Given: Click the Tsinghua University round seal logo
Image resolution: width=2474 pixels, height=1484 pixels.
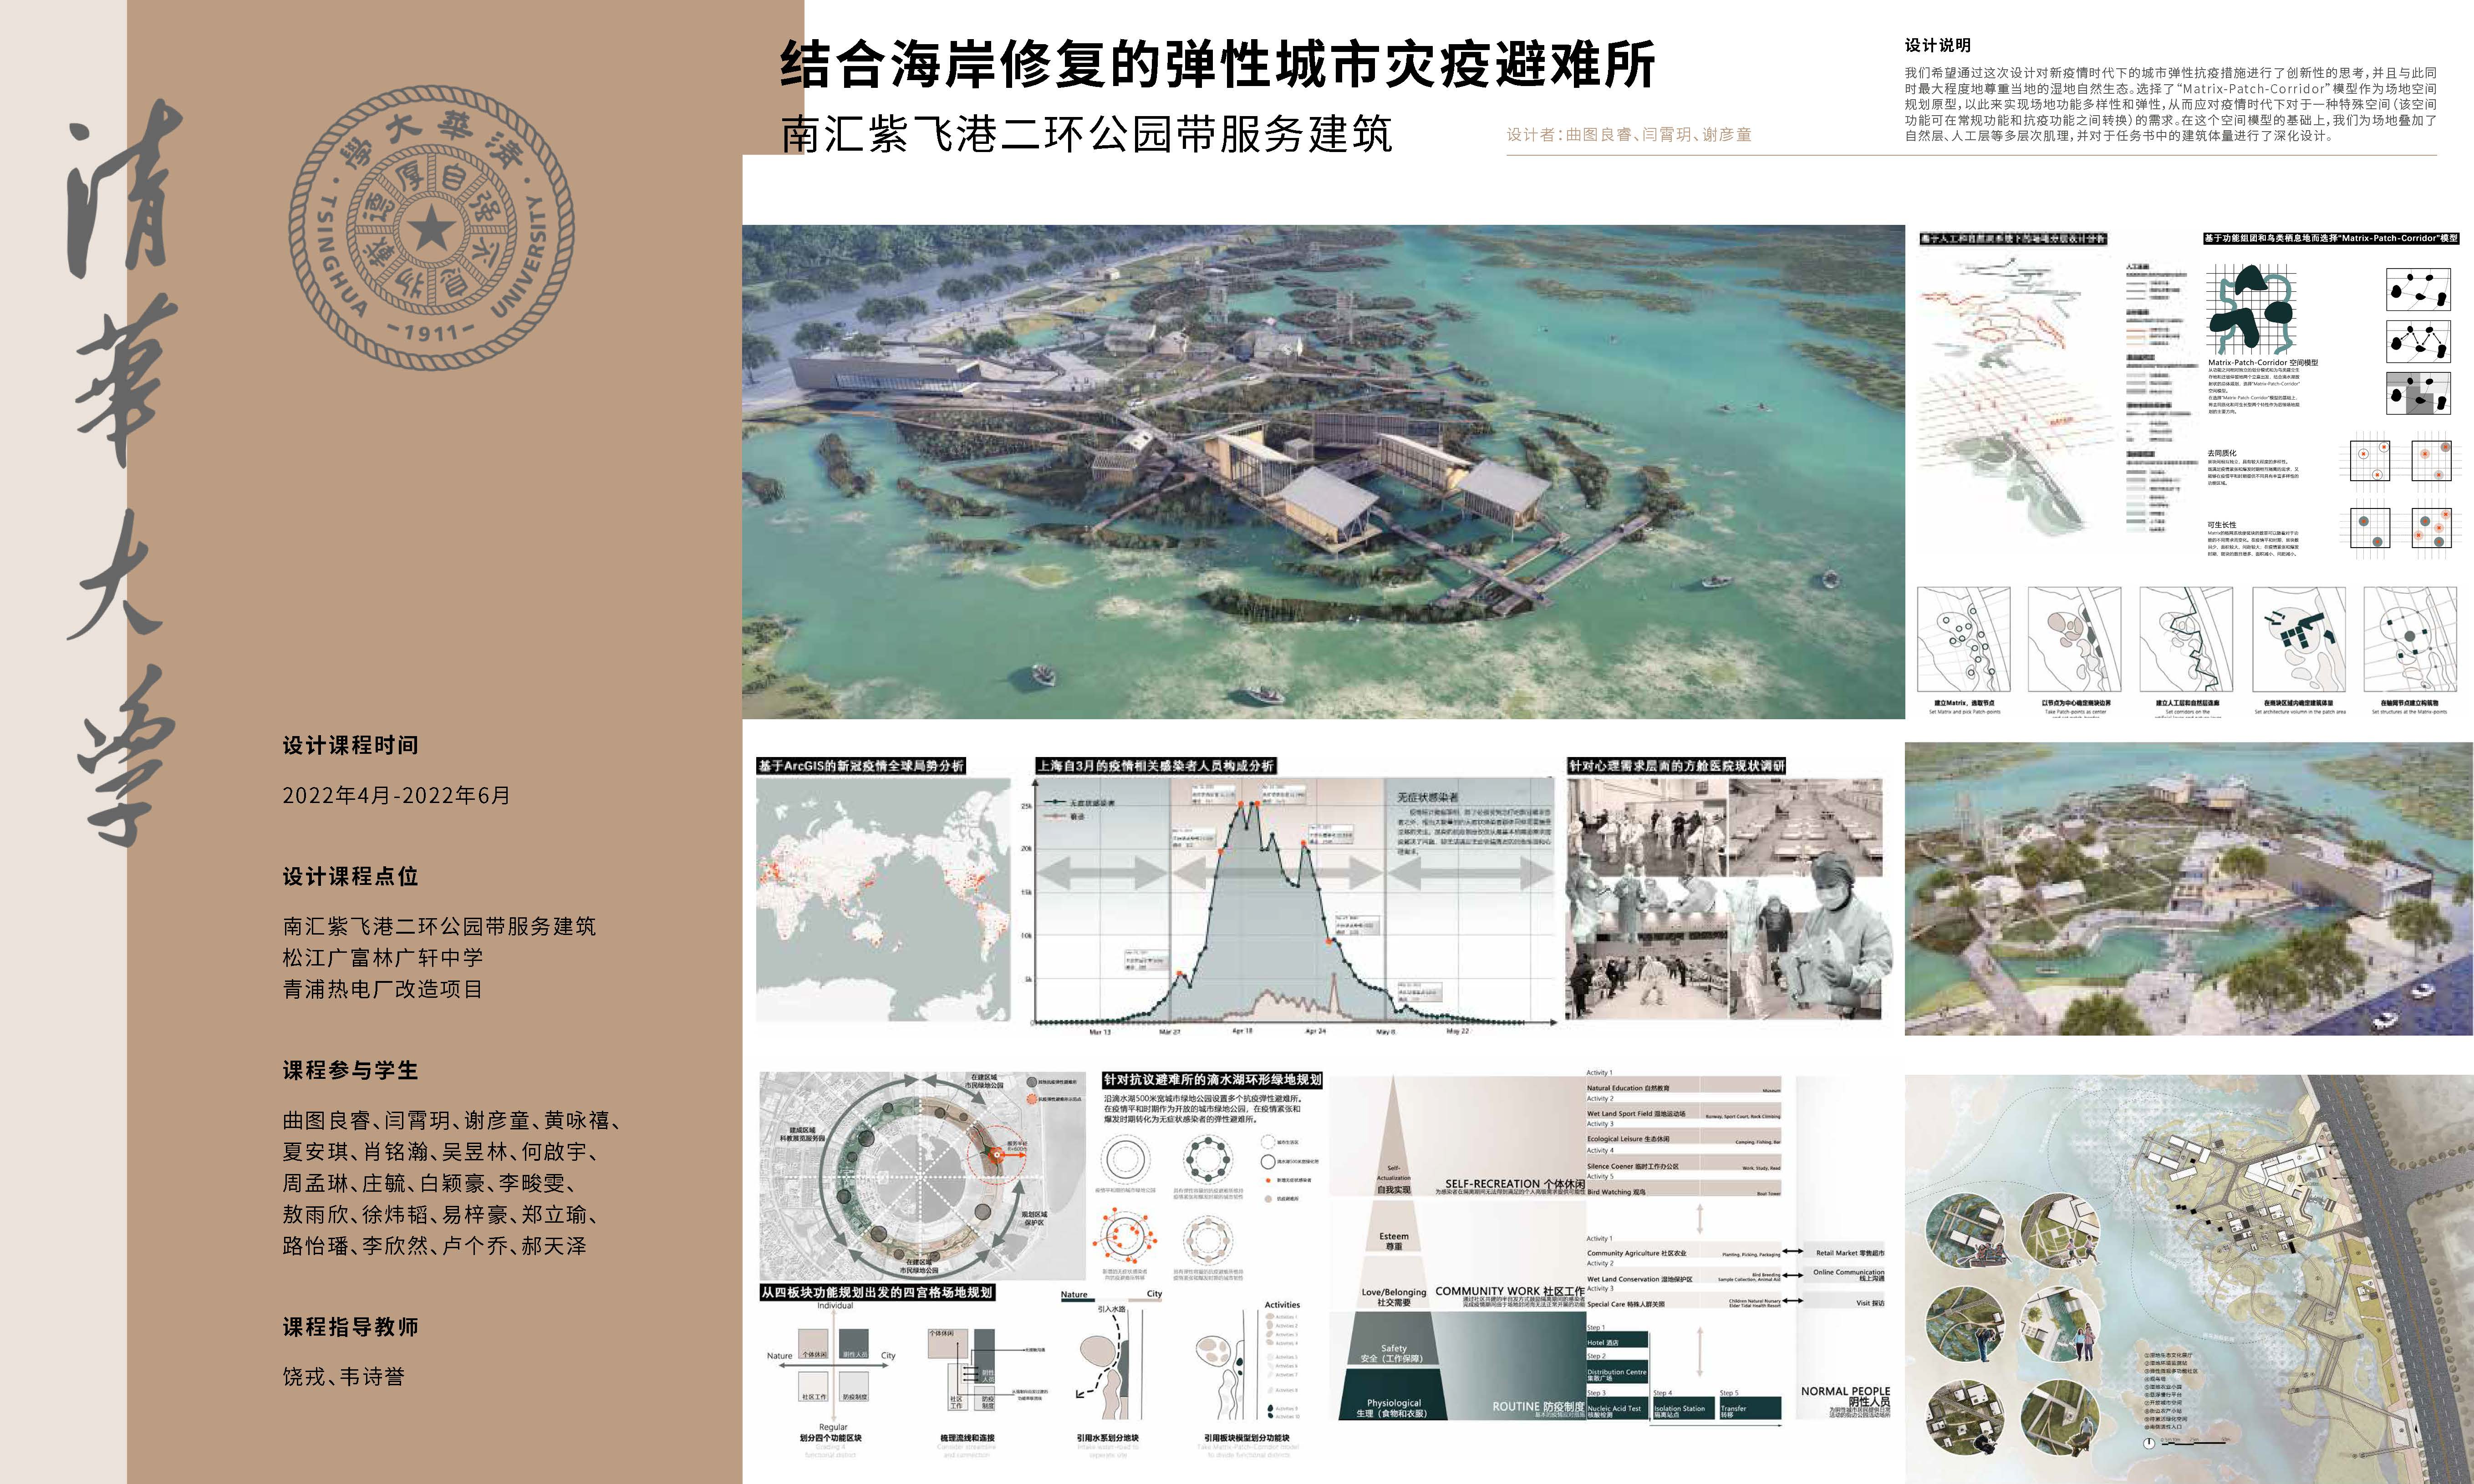Looking at the screenshot, I should 432,227.
